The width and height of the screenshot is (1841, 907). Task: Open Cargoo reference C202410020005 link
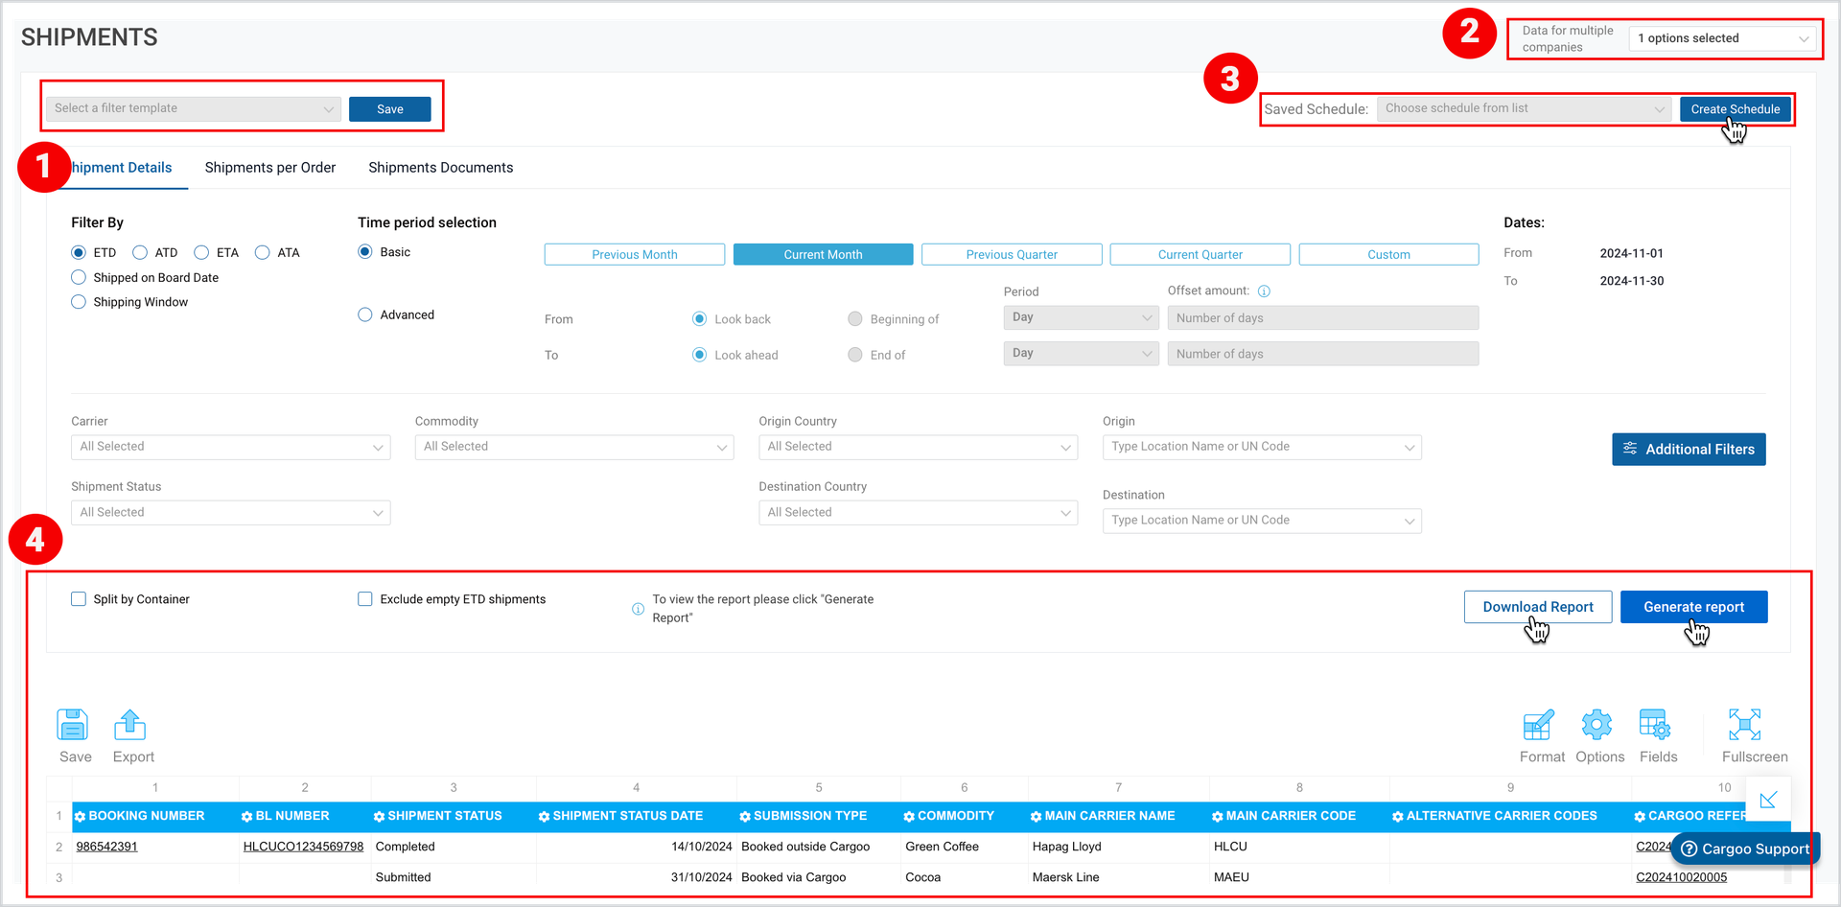[x=1681, y=877]
